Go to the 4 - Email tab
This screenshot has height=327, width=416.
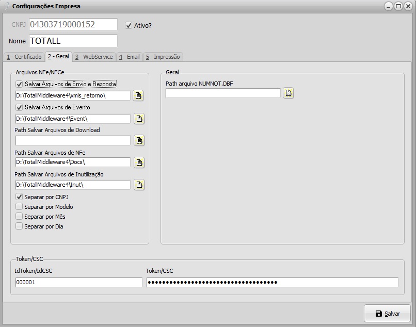tap(129, 57)
